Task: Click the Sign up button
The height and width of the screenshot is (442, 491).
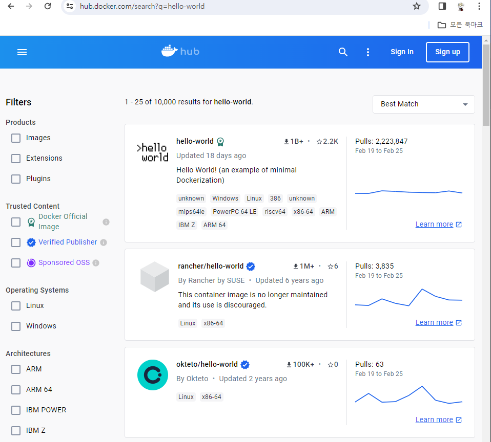Action: (x=447, y=52)
